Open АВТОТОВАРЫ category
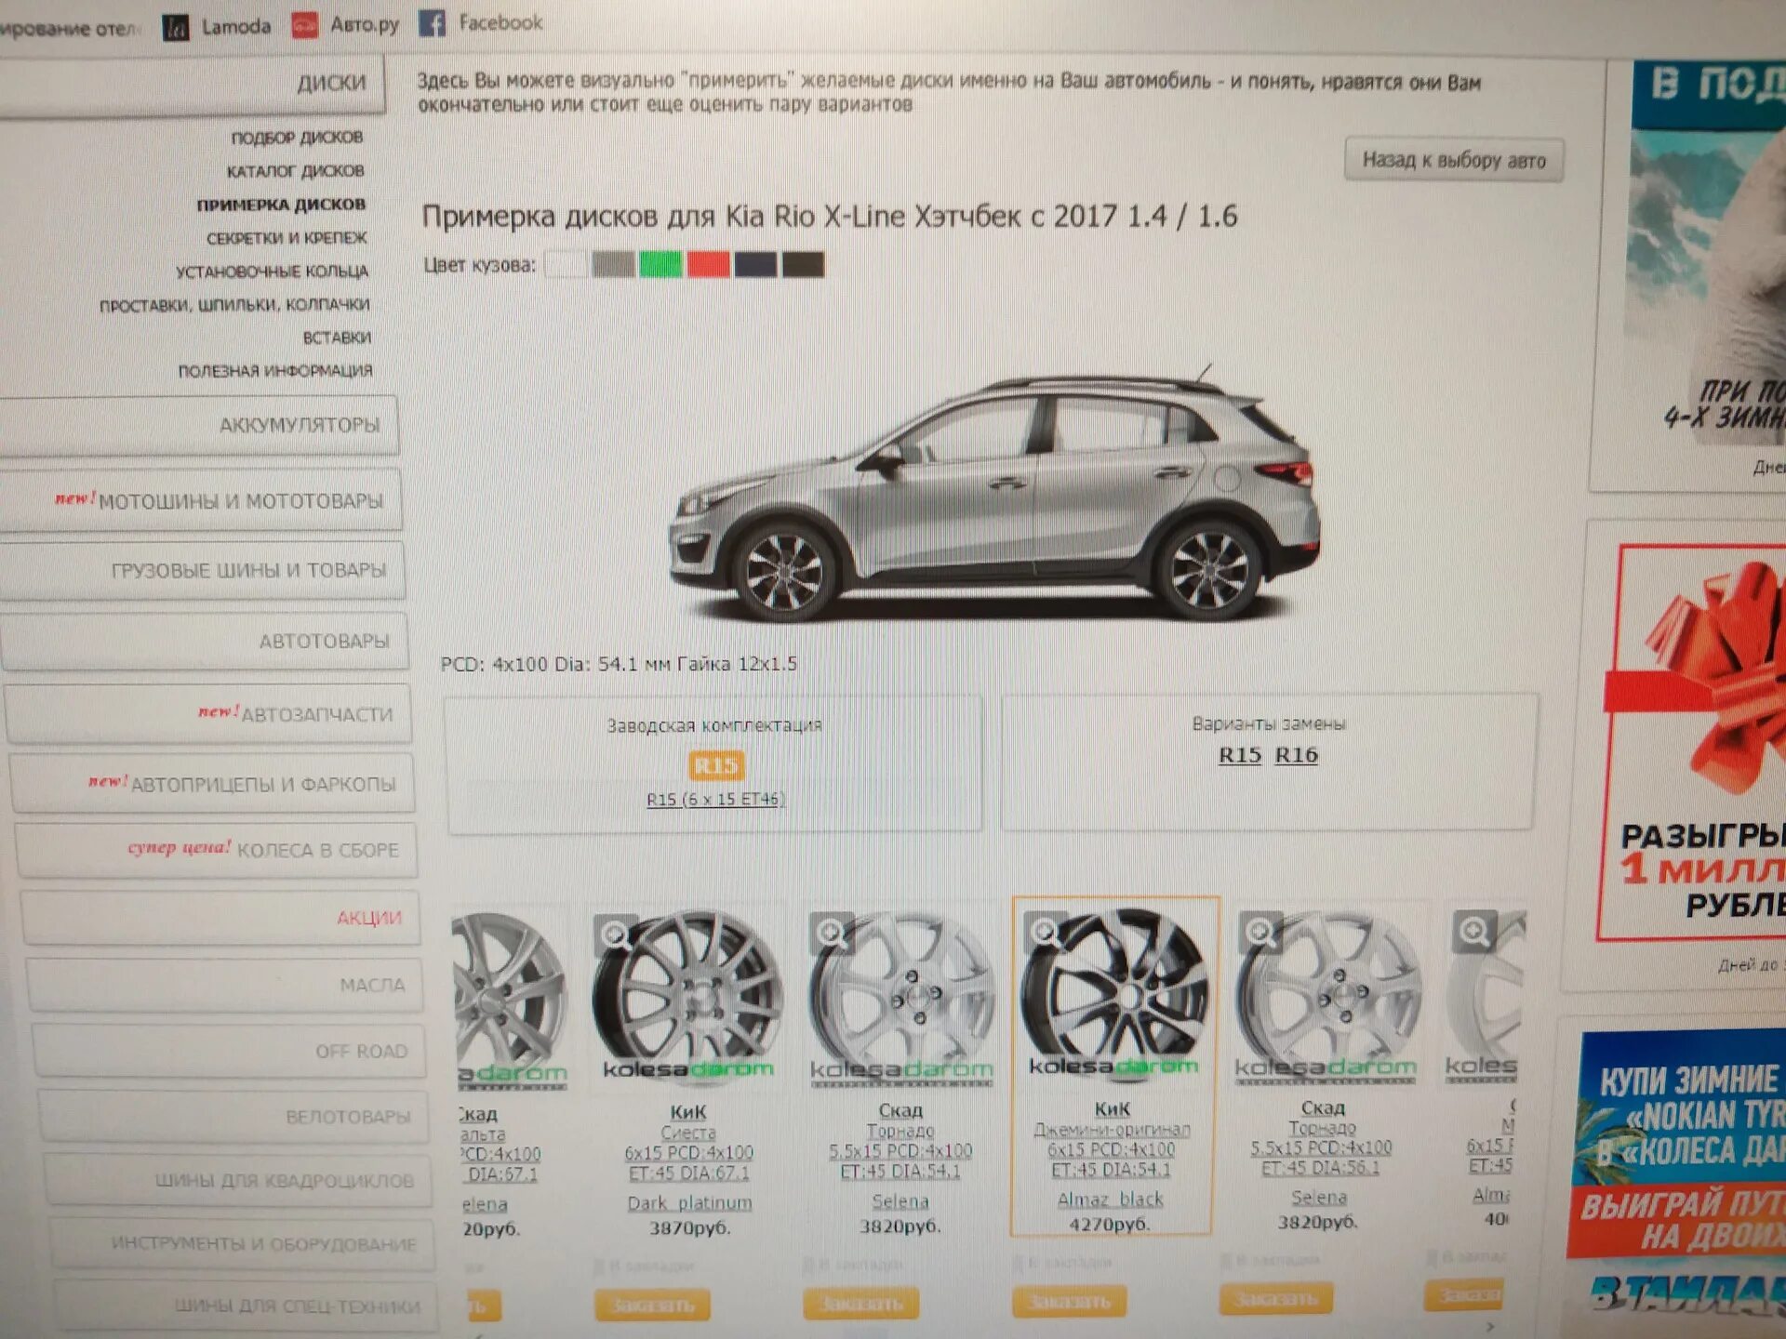Screen dimensions: 1786x1339 click(206, 641)
